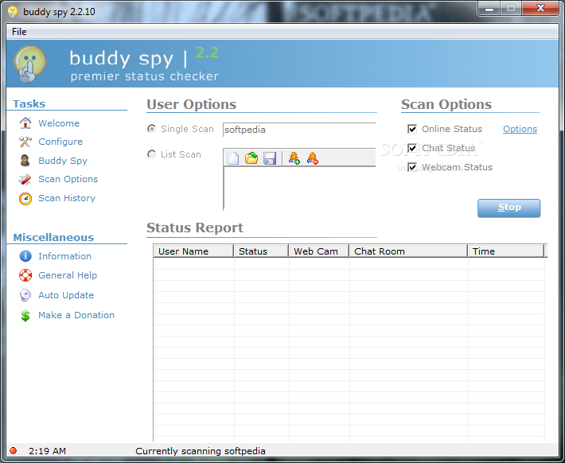This screenshot has height=463, width=565.
Task: Click the title bar application icon
Action: point(13,11)
